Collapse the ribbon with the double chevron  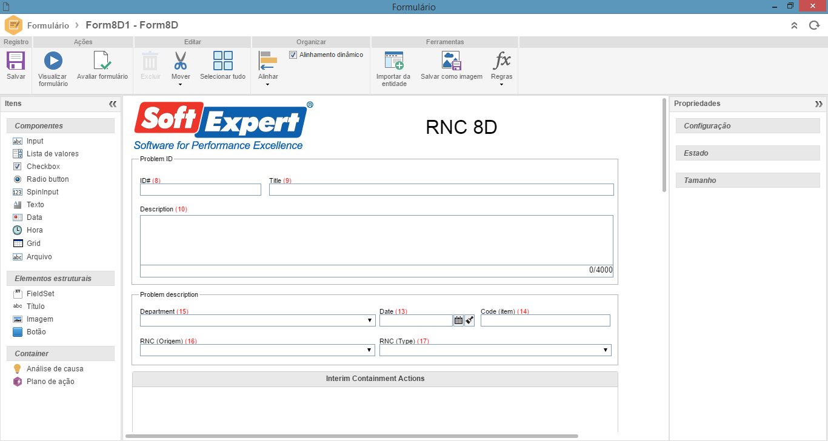tap(795, 25)
